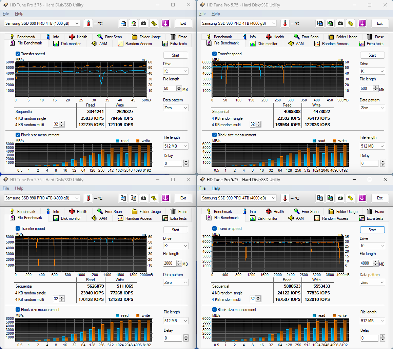The width and height of the screenshot is (393, 349).
Task: Uncheck Transfer speed in 50 MB window
Action: pos(18,54)
